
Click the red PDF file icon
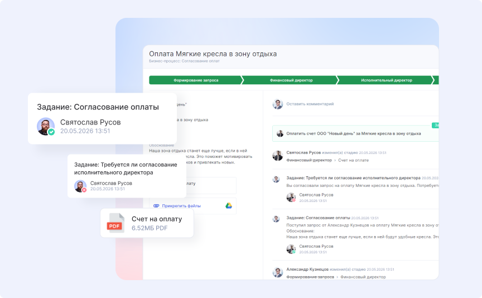pos(114,224)
